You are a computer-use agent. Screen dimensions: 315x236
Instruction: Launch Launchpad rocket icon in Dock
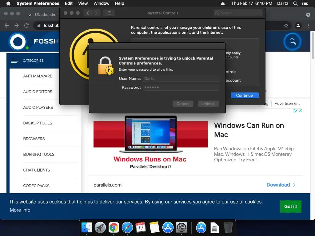pos(100,227)
